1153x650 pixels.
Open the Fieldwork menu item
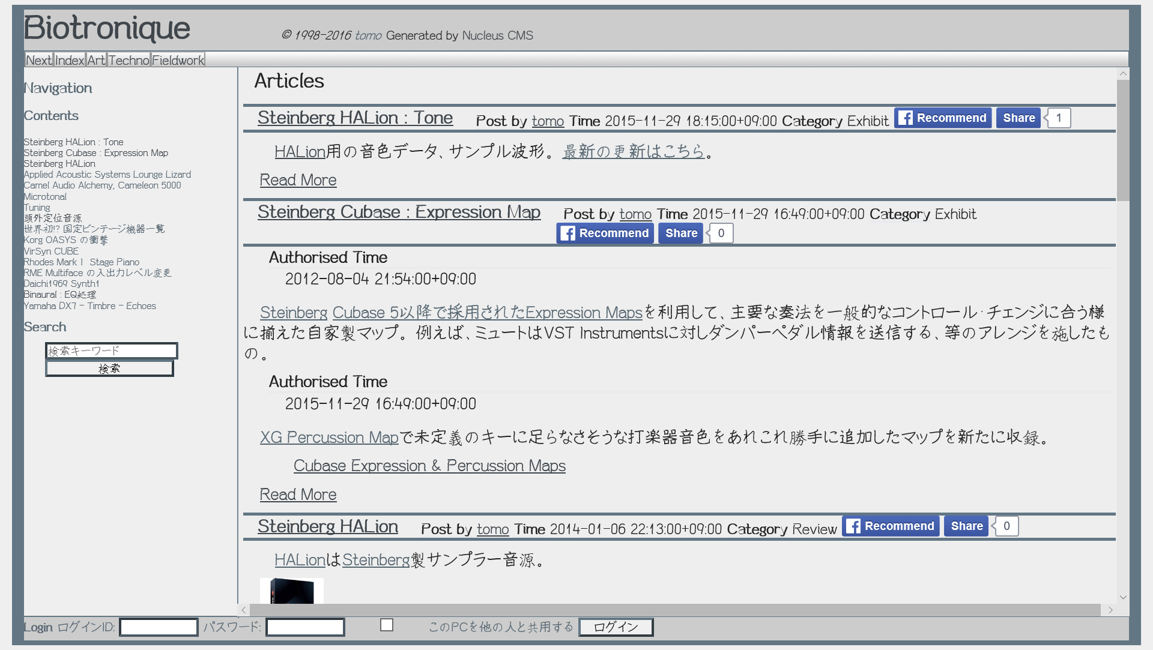178,60
